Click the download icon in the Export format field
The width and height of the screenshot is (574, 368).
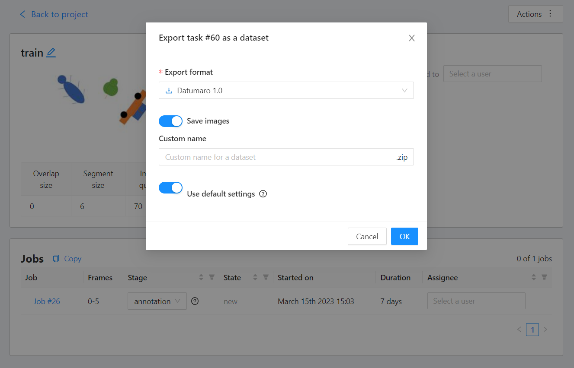(x=169, y=90)
